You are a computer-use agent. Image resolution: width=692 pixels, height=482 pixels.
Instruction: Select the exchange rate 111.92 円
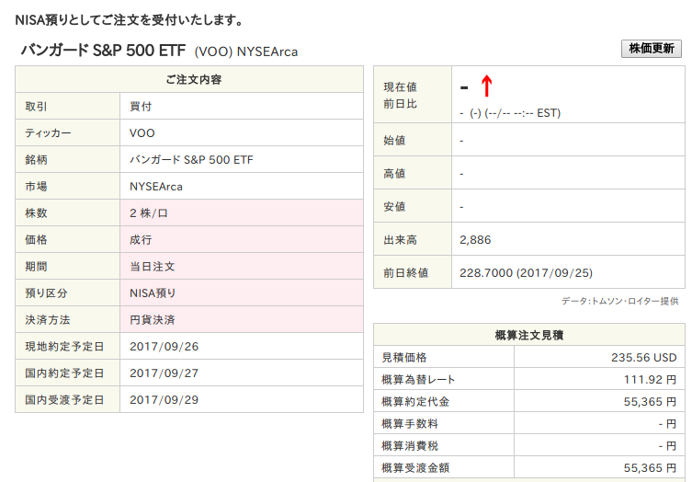(x=650, y=380)
